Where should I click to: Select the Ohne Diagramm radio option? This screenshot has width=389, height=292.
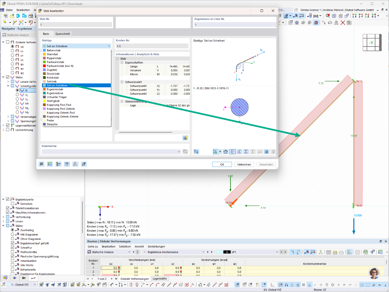coord(13,239)
